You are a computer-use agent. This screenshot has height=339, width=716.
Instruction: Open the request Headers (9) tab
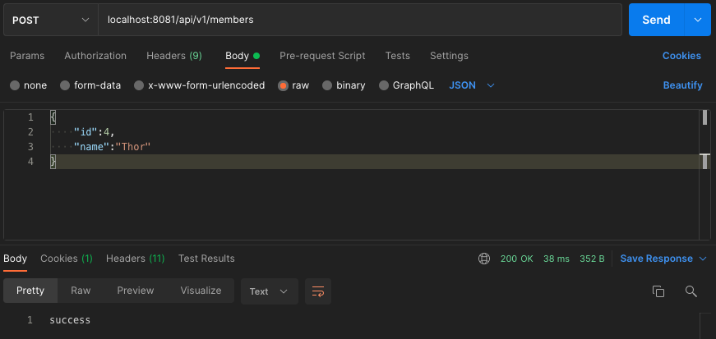[x=174, y=56]
